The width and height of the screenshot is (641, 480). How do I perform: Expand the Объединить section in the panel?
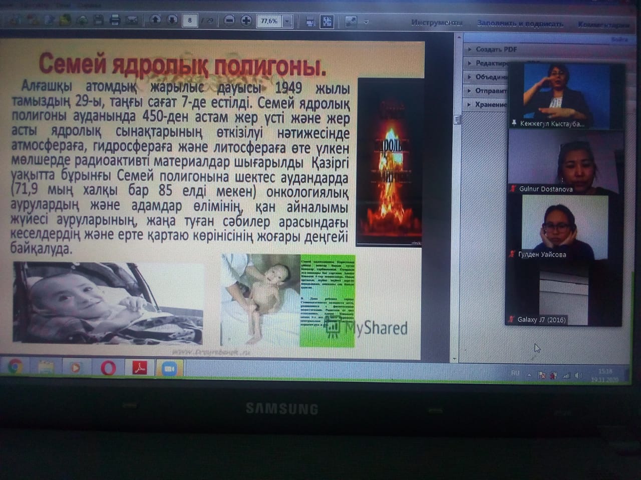(x=491, y=77)
